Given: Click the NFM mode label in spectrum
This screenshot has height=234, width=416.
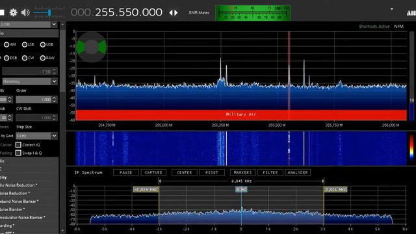Looking at the screenshot, I should (x=398, y=26).
